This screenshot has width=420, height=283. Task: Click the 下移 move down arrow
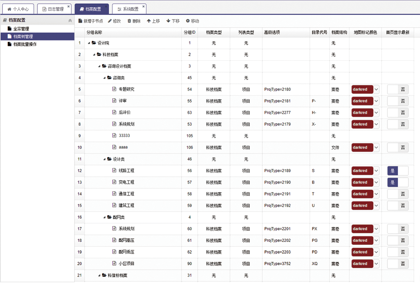pos(168,21)
